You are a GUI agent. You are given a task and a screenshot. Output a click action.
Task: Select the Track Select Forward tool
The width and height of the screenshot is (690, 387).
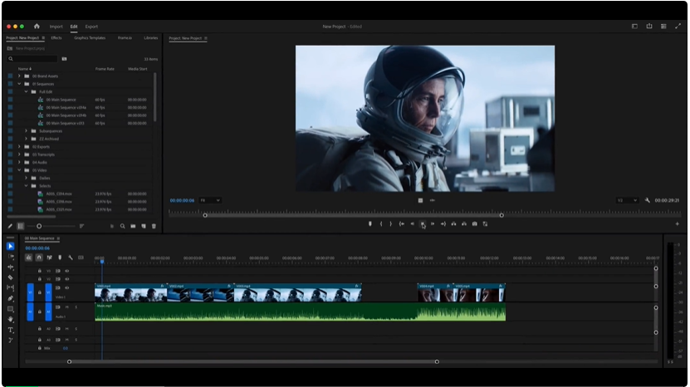[x=11, y=257]
